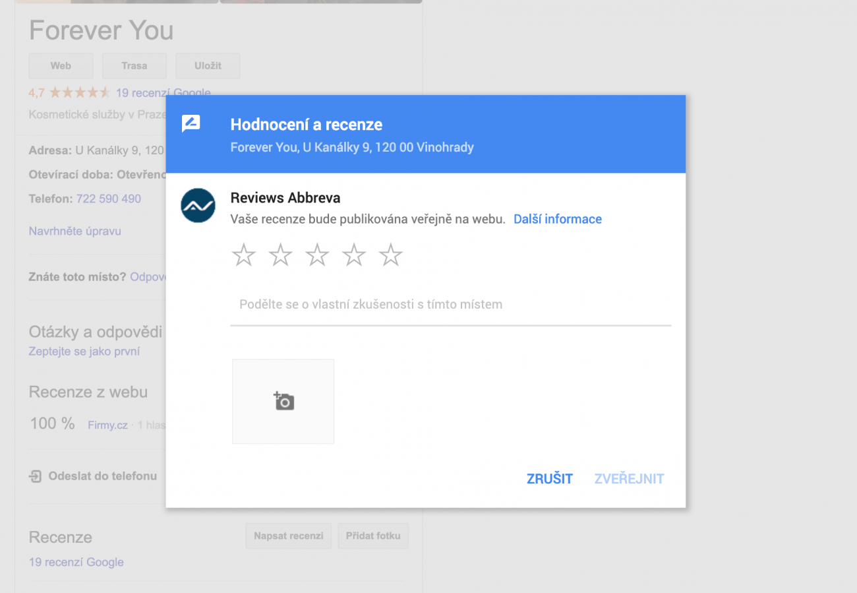The height and width of the screenshot is (593, 857).
Task: Click the 'Kosmetické služby v Praze' category text
Action: coord(98,115)
